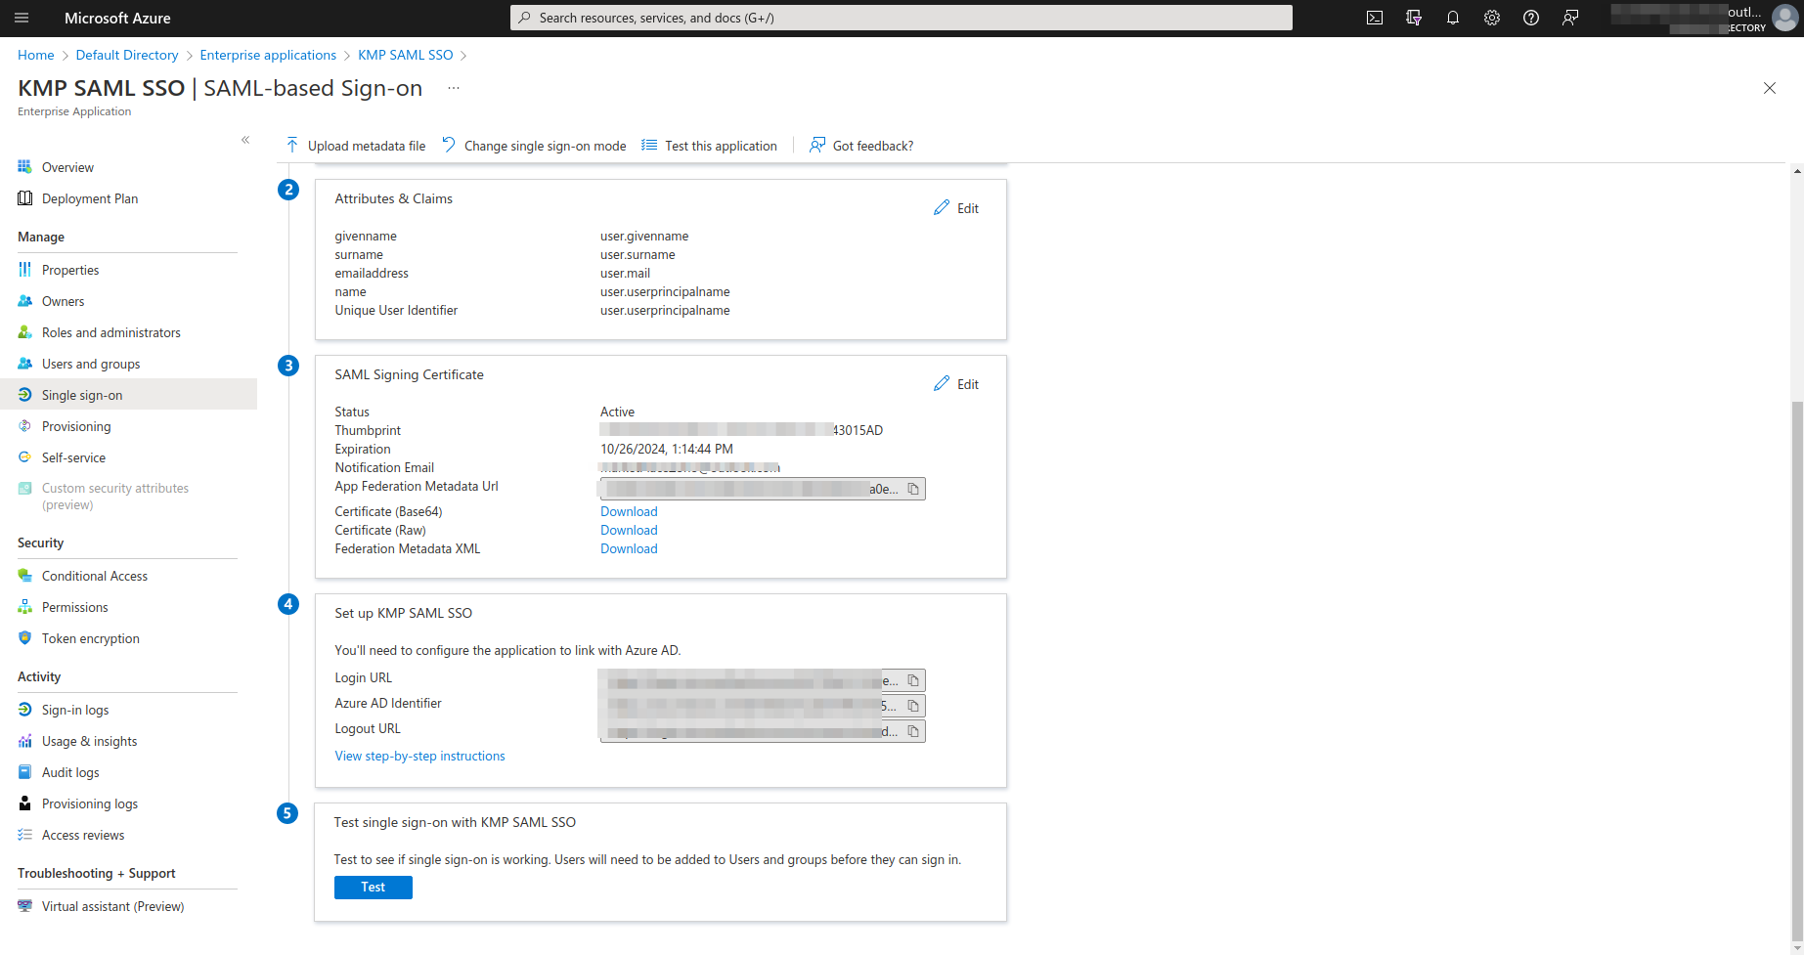This screenshot has width=1804, height=955.
Task: Open Usage & insights
Action: [x=89, y=741]
